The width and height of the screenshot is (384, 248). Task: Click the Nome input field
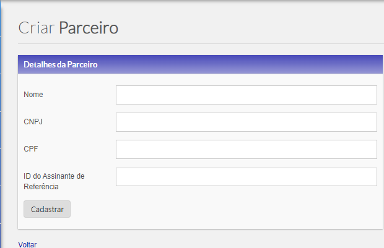[246, 95]
